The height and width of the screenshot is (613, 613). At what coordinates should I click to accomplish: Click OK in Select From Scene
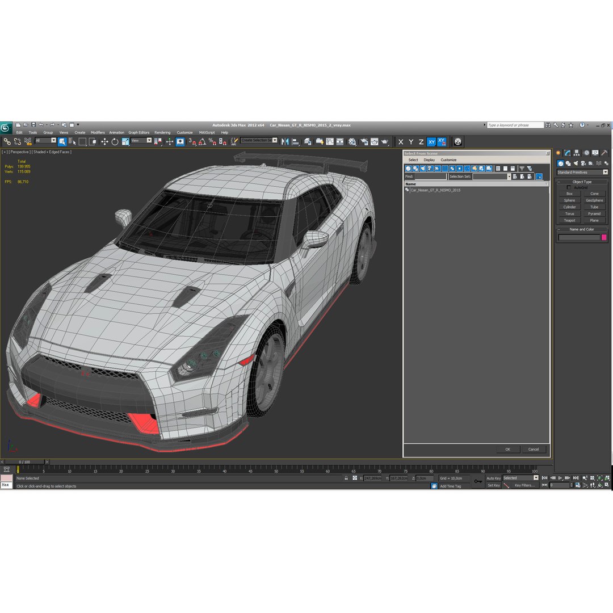[508, 450]
